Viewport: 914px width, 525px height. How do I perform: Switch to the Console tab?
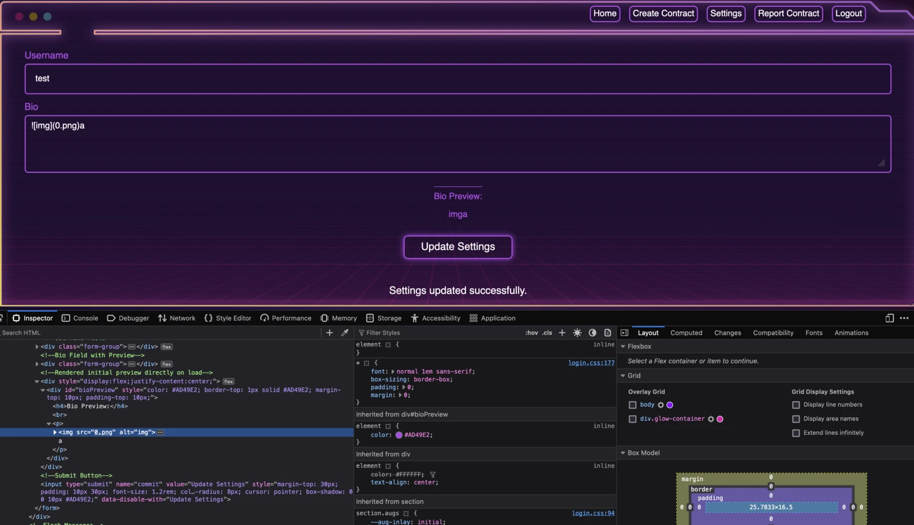[80, 318]
